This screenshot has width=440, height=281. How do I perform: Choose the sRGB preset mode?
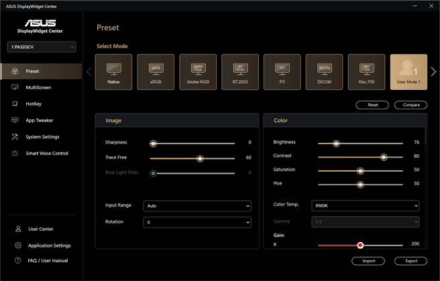(x=156, y=72)
